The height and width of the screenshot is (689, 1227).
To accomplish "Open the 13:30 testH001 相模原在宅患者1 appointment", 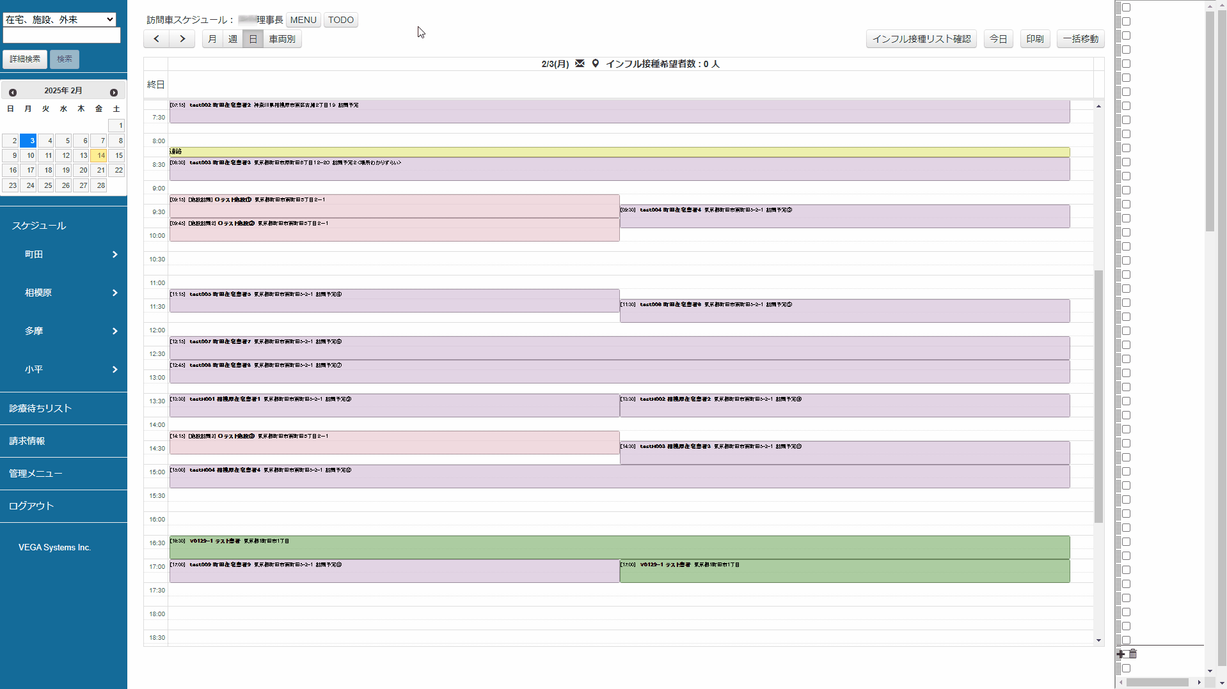I will click(394, 405).
